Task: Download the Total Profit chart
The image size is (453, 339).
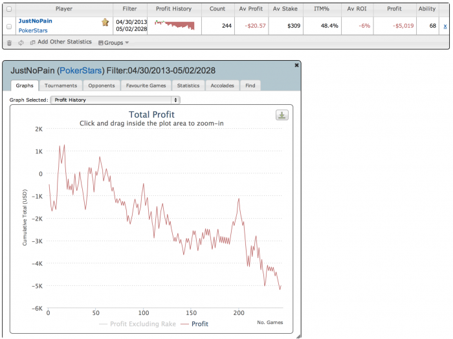Action: pos(282,115)
